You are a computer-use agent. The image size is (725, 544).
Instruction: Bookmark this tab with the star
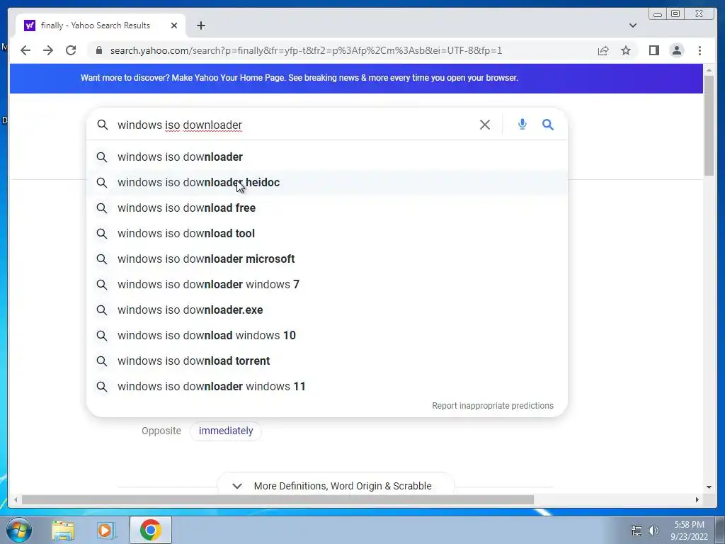[x=626, y=50]
